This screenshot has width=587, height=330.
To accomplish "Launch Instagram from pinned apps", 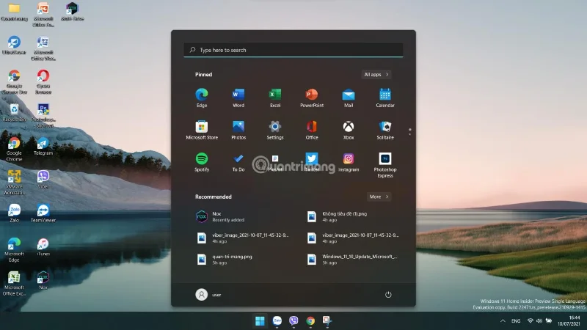I will click(348, 162).
